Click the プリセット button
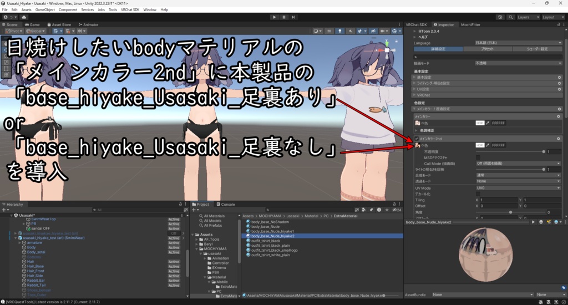Screen dimensions: 568x305 [487, 49]
